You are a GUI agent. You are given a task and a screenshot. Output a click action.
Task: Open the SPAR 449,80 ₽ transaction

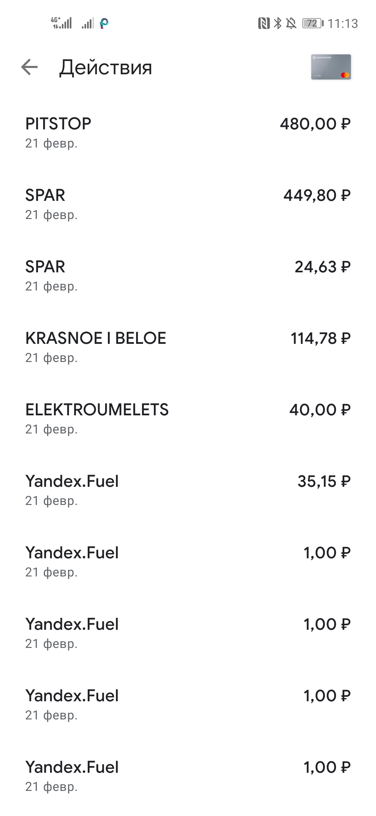click(x=188, y=204)
